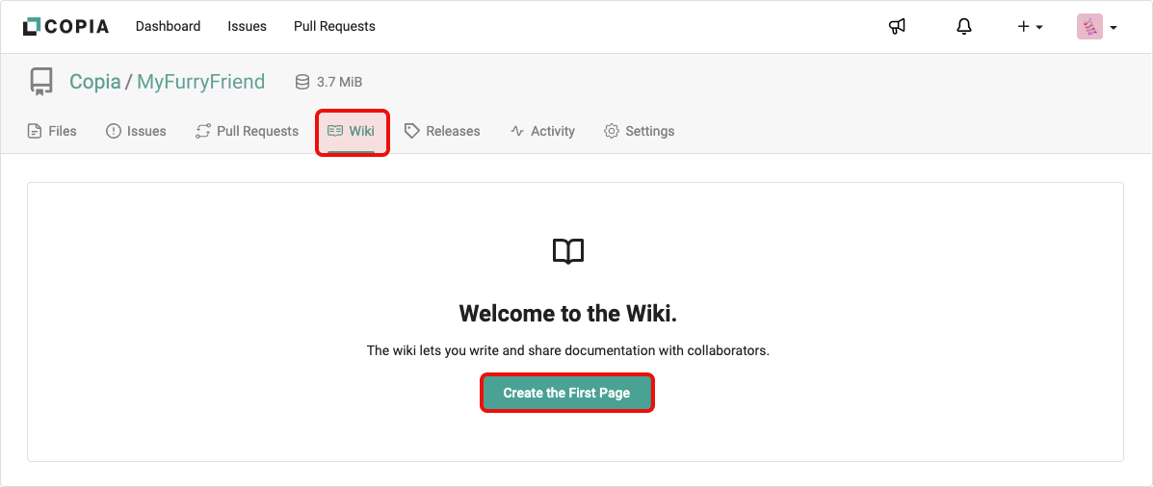The image size is (1153, 487).
Task: Open Pull Requests in top navigation
Action: (334, 26)
